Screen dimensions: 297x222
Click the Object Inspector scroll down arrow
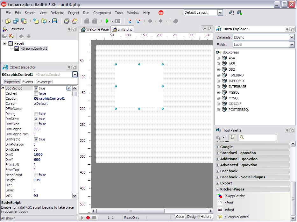(75, 196)
